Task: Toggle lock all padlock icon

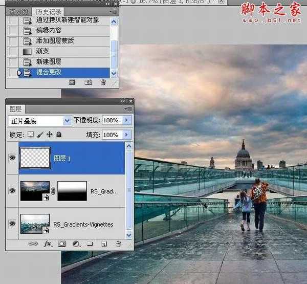Action: (x=59, y=135)
